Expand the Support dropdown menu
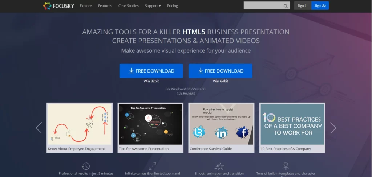Screen dimensions: 372x177 click(153, 6)
